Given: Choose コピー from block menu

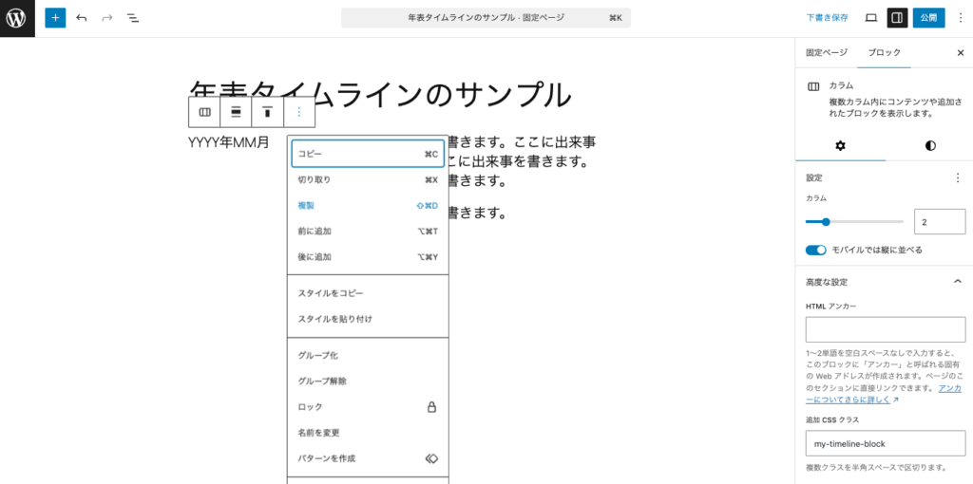Looking at the screenshot, I should pyautogui.click(x=368, y=154).
